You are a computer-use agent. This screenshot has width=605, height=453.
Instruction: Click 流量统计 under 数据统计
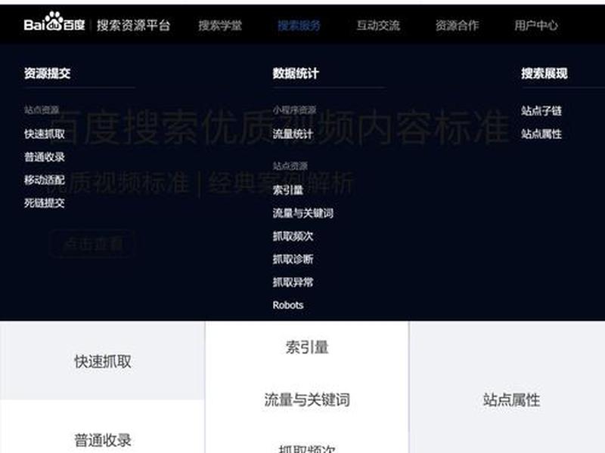(293, 134)
